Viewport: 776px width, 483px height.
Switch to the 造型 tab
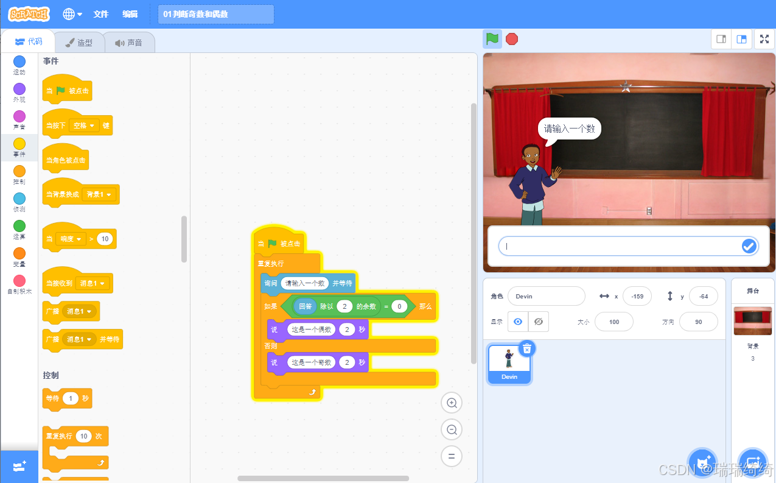(79, 43)
